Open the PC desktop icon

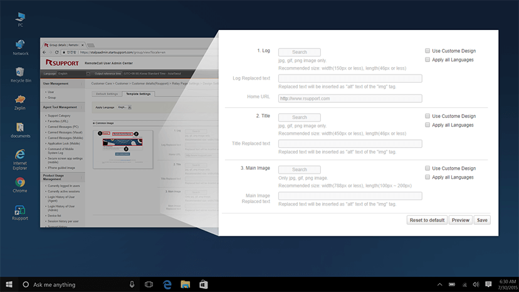[x=20, y=19]
